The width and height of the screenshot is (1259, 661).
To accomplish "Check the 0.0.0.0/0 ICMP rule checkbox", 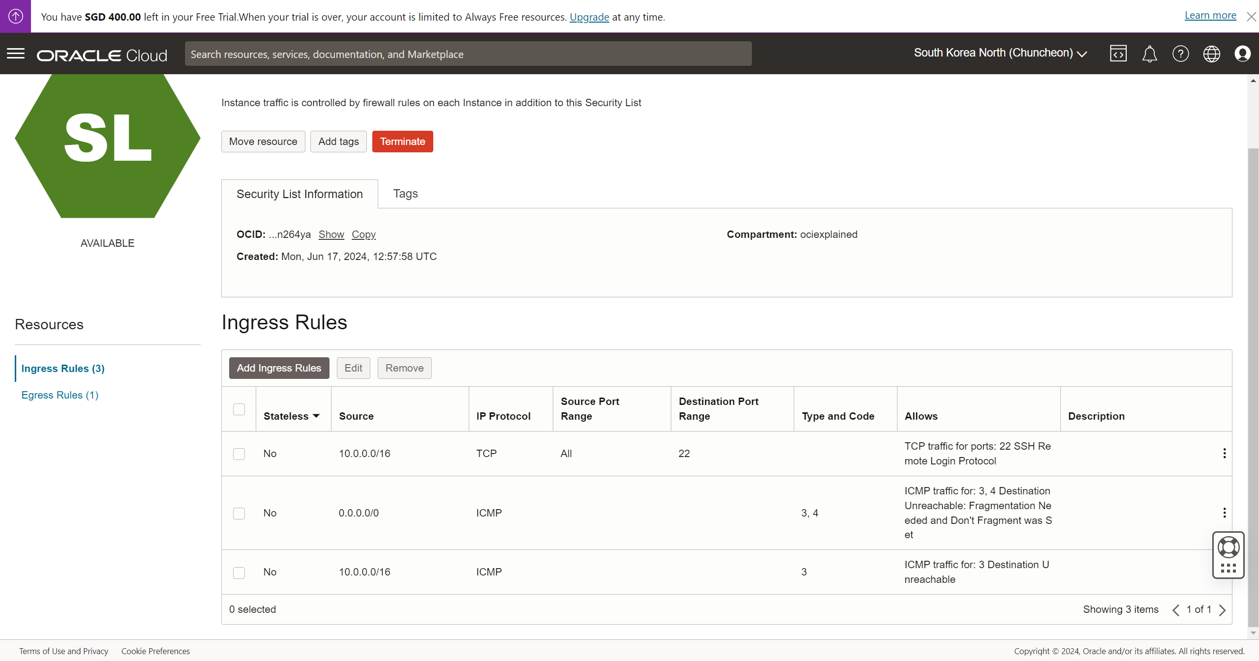I will pos(239,513).
